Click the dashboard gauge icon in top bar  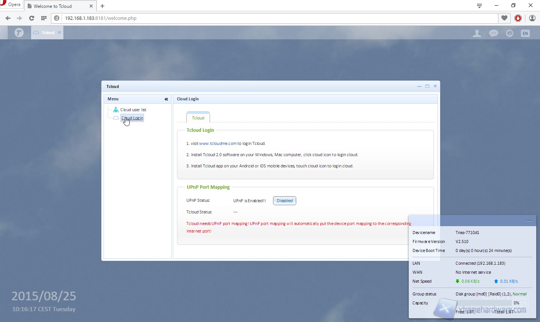510,33
